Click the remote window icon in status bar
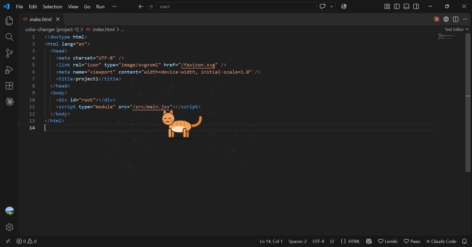The image size is (472, 247). (8, 241)
